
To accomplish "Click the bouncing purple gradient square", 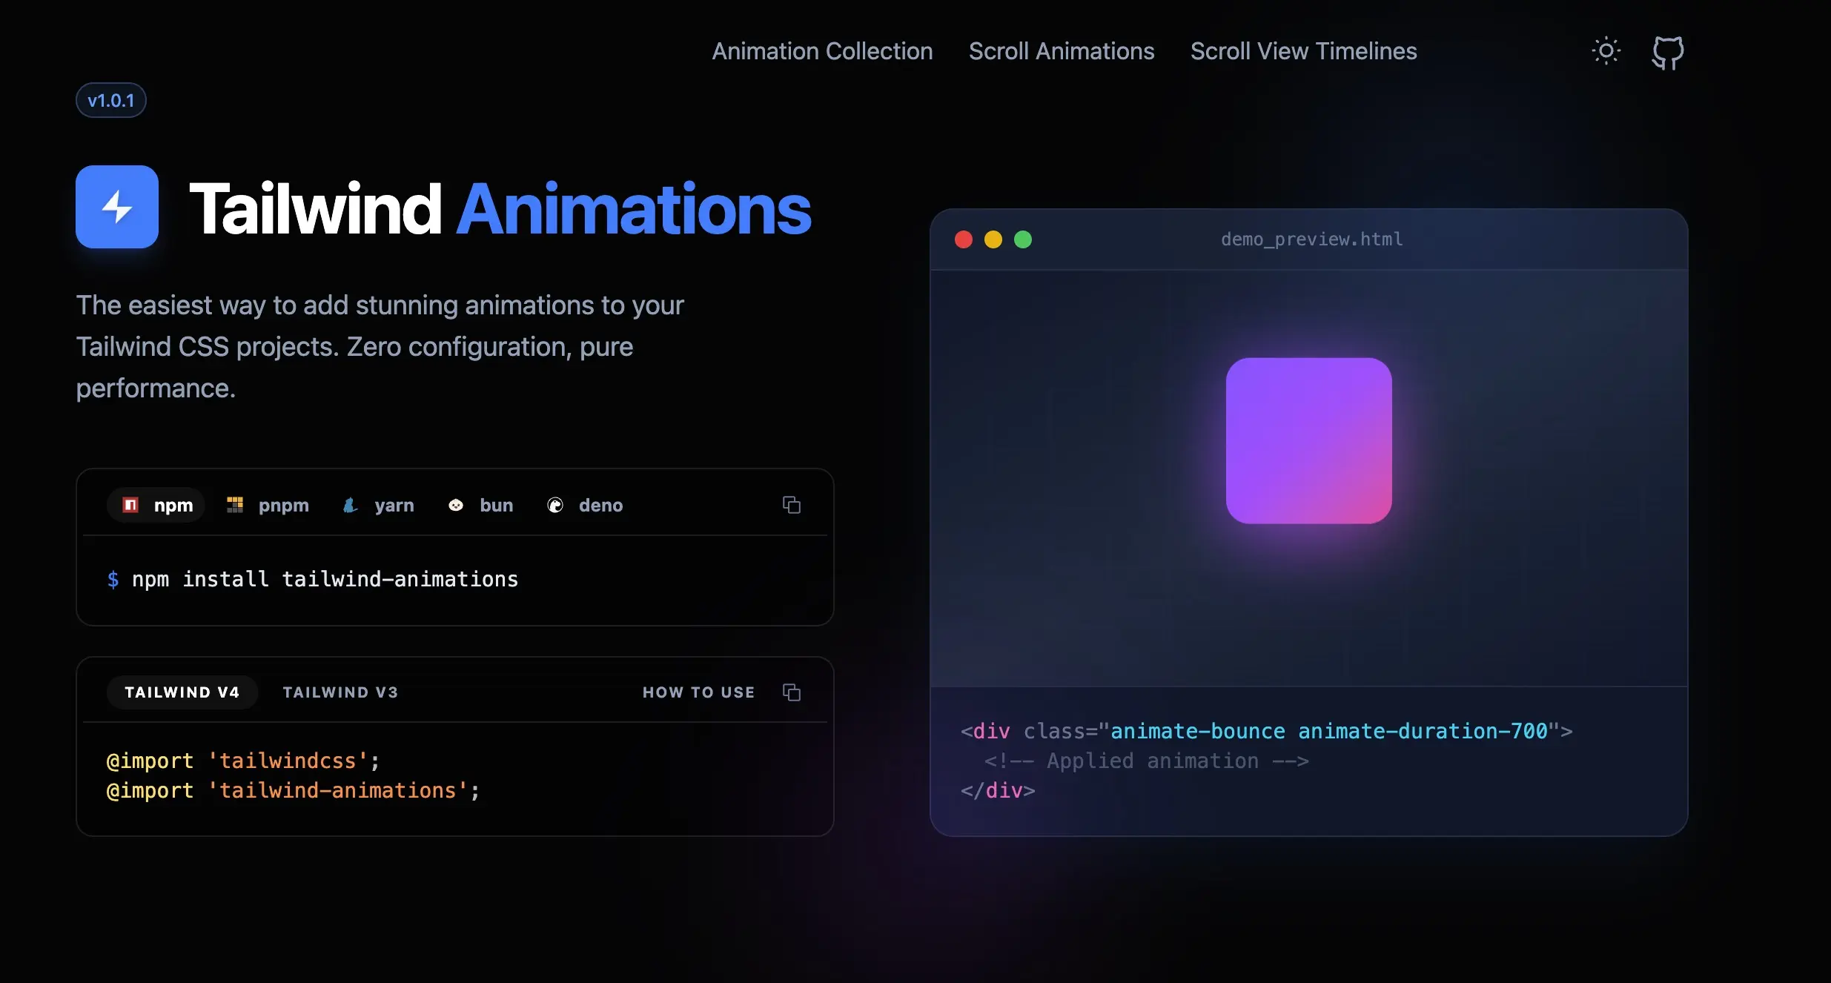I will 1308,442.
